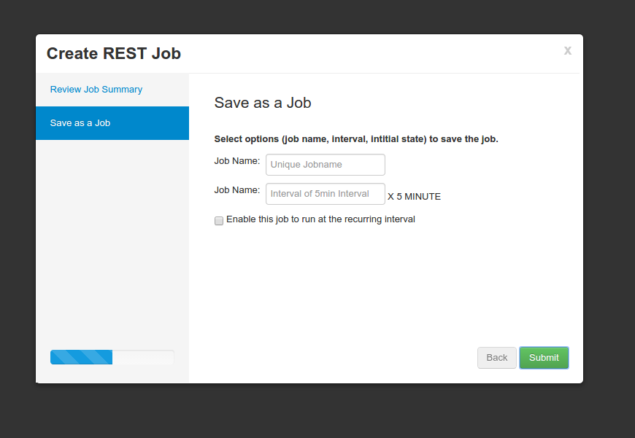Focus the Interval of 5min Interval field

pos(326,194)
